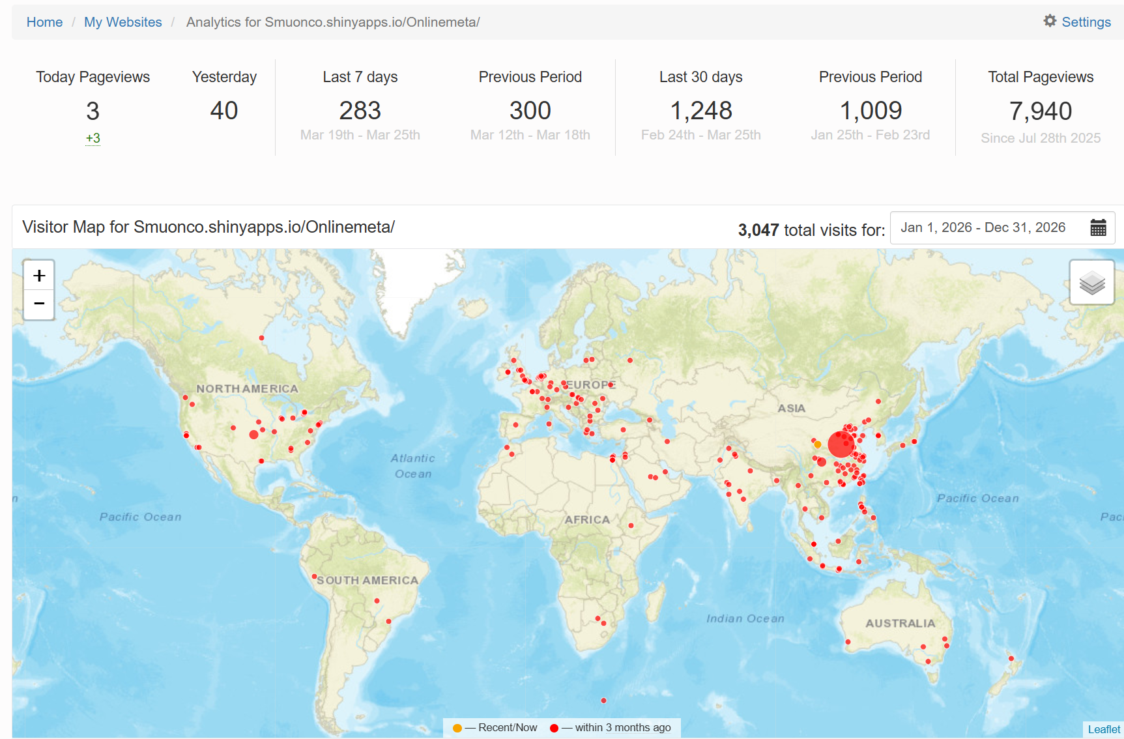1124x739 pixels.
Task: Click the map zoom out minus button
Action: coord(39,304)
